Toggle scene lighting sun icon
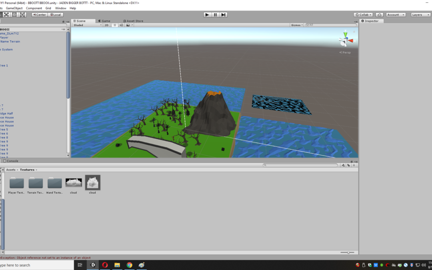Screen dimensions: 432x270 pos(115,25)
